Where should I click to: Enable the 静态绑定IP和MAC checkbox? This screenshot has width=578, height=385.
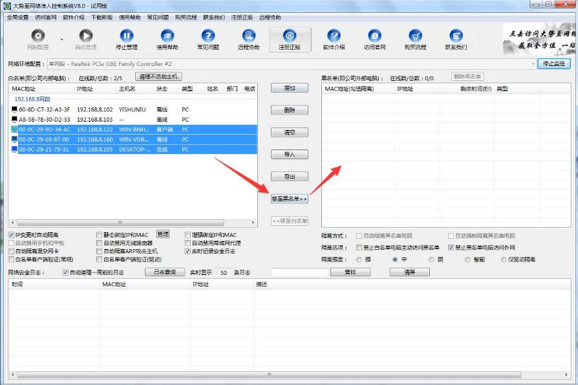99,235
